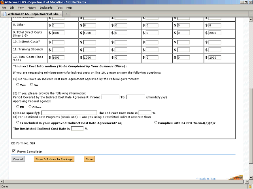The image size is (253, 189).
Task: Open the Tools menu
Action: tap(59, 7)
